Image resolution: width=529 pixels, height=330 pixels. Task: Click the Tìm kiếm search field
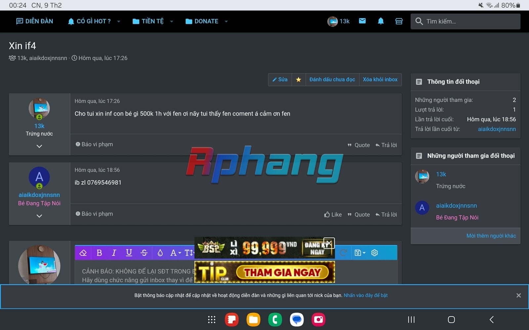[465, 21]
